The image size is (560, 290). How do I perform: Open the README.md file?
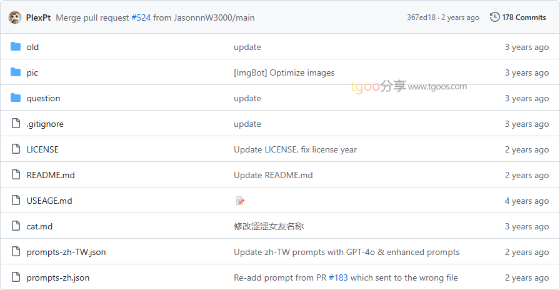pyautogui.click(x=51, y=175)
